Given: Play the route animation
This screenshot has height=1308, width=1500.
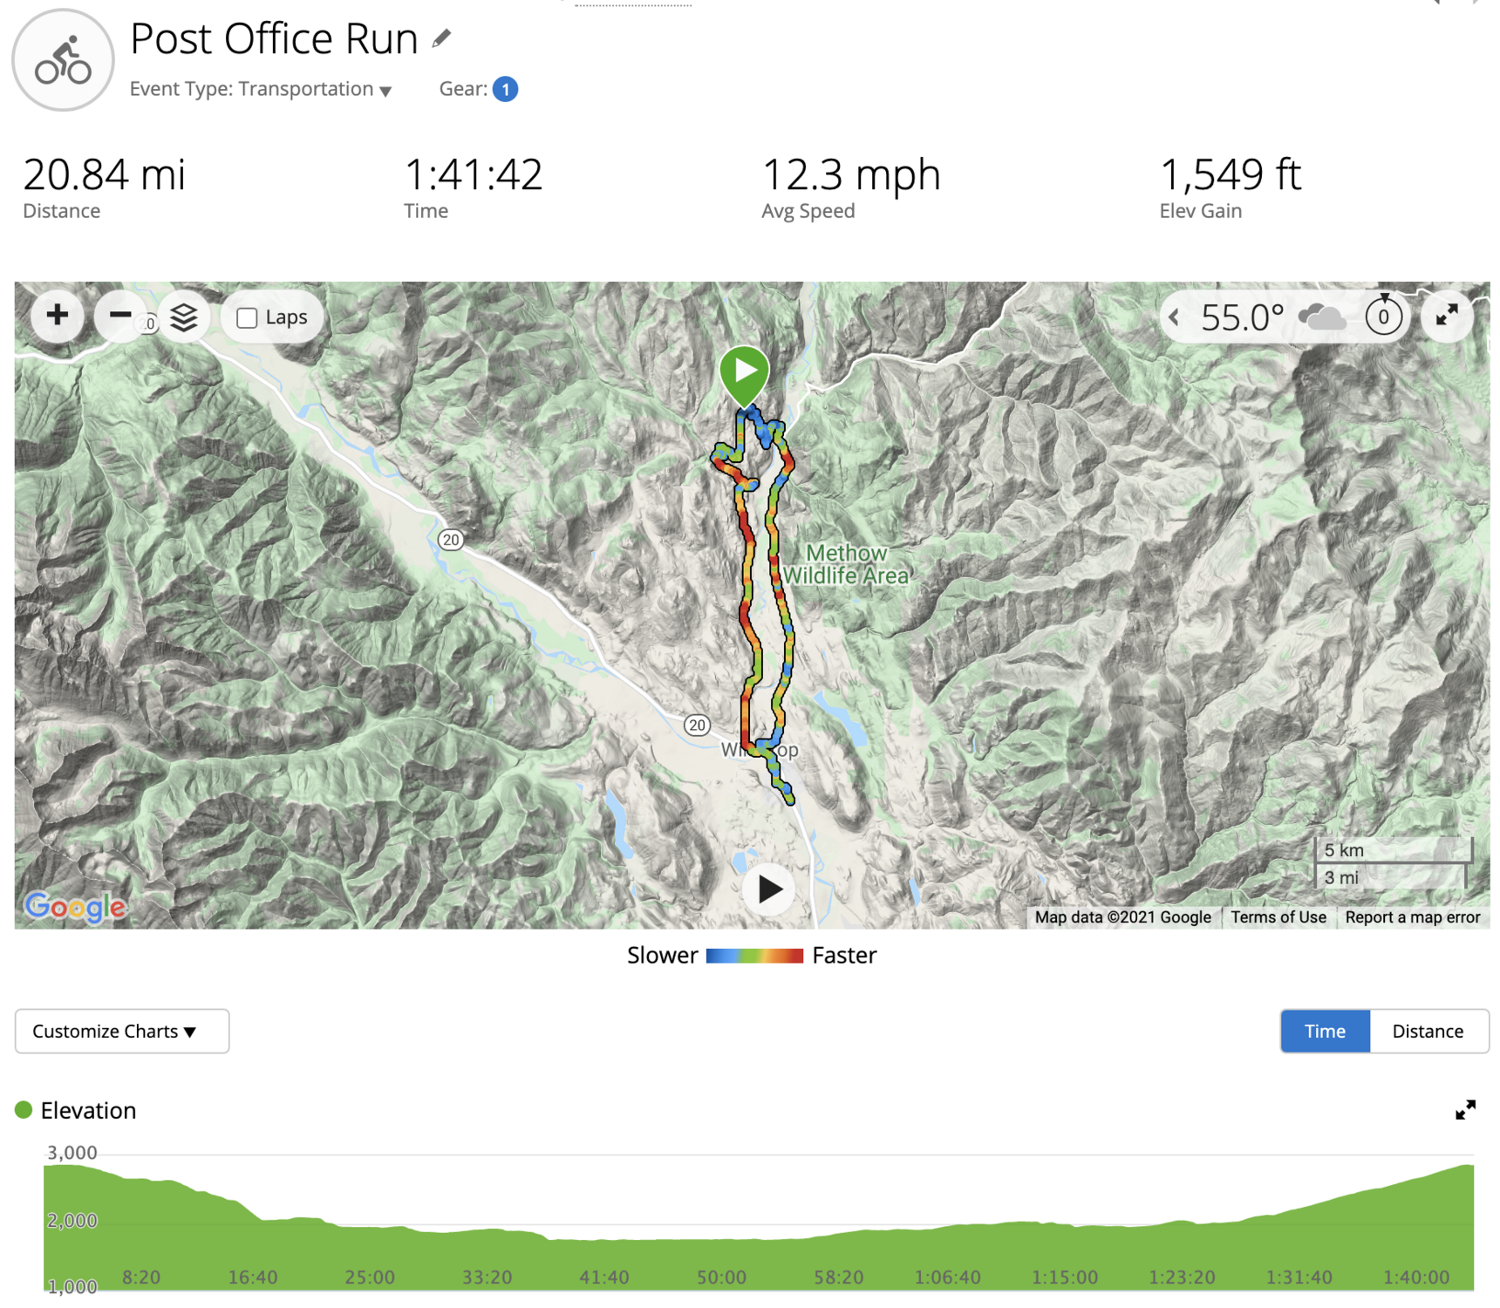Looking at the screenshot, I should pos(769,889).
